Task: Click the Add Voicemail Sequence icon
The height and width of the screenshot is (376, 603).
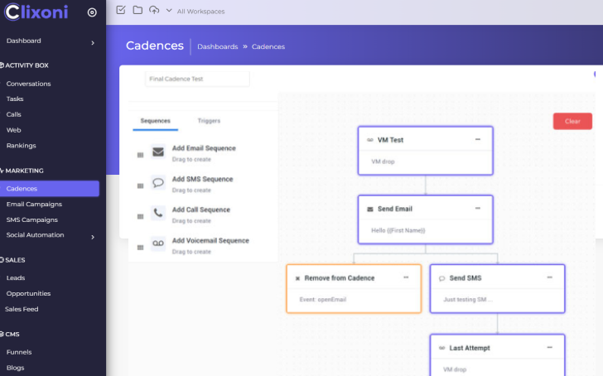Action: (x=158, y=243)
